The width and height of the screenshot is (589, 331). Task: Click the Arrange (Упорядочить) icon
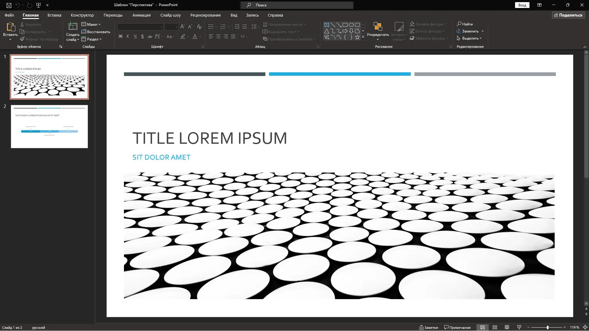point(378,27)
